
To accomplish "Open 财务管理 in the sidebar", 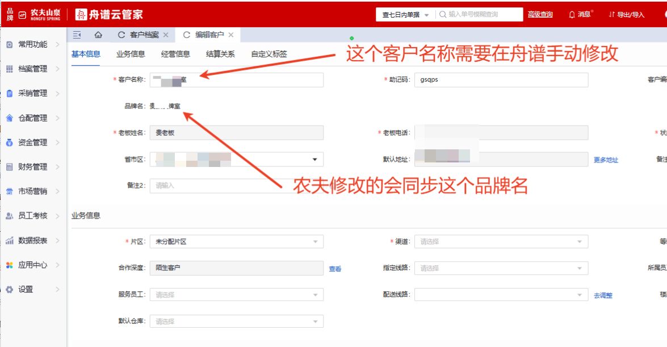I will (x=32, y=167).
